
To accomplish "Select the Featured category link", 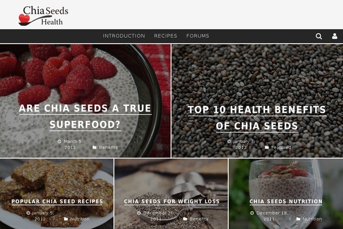I will coord(281,148).
